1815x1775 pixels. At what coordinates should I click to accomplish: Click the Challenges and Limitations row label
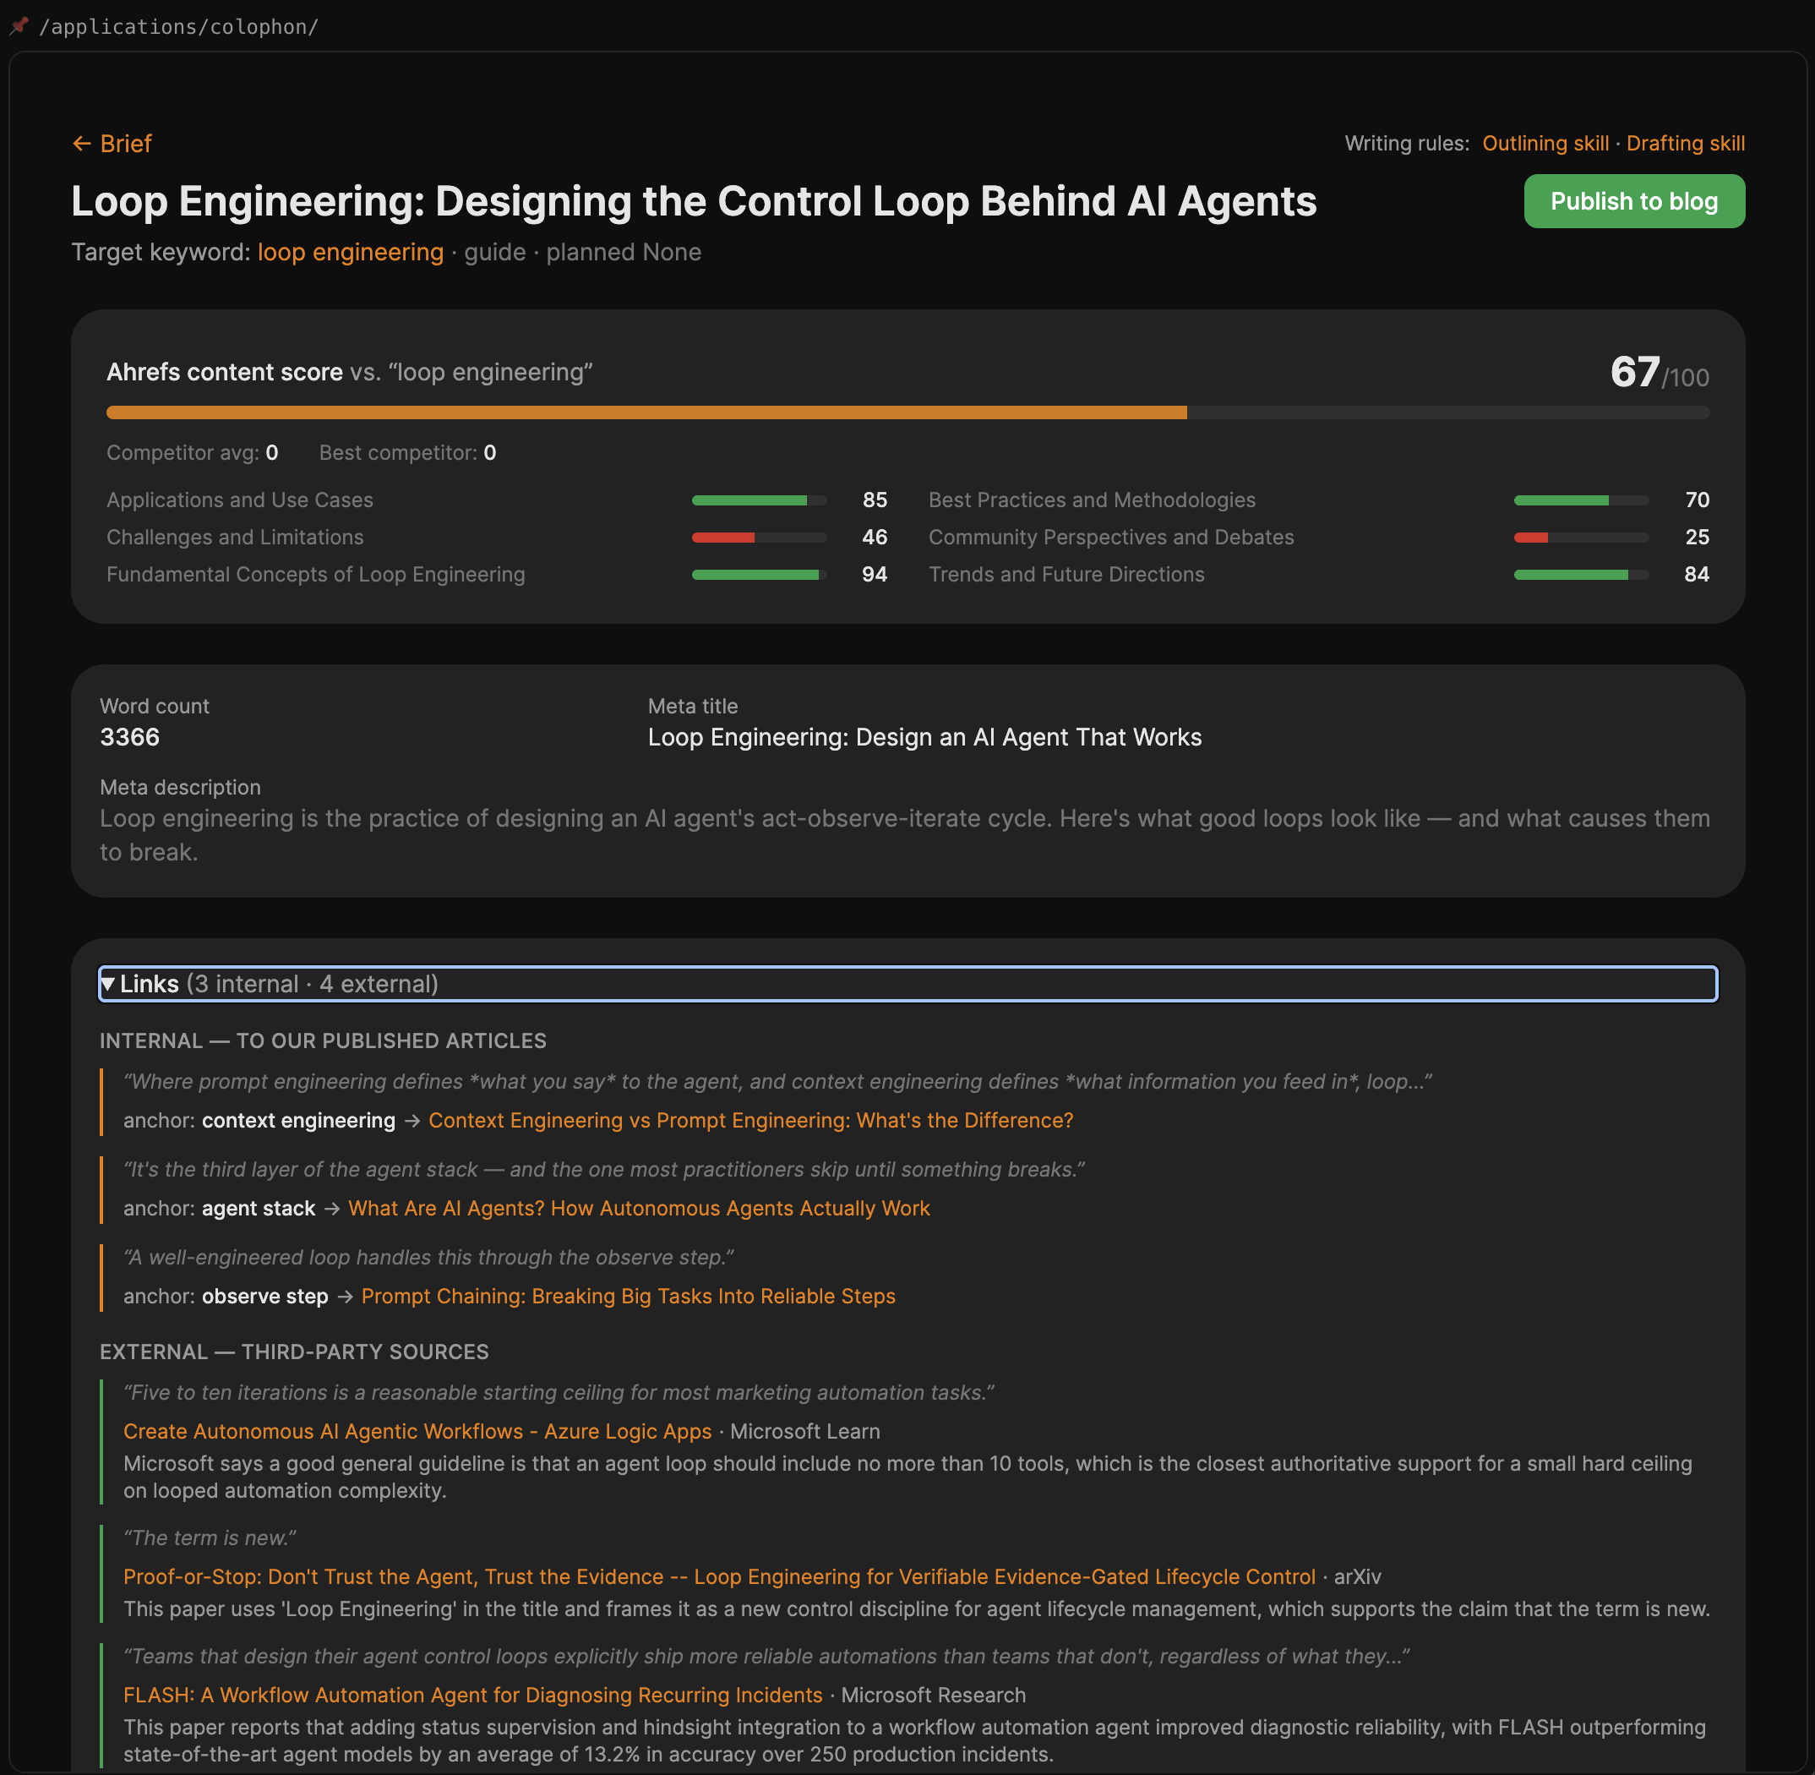pyautogui.click(x=235, y=538)
